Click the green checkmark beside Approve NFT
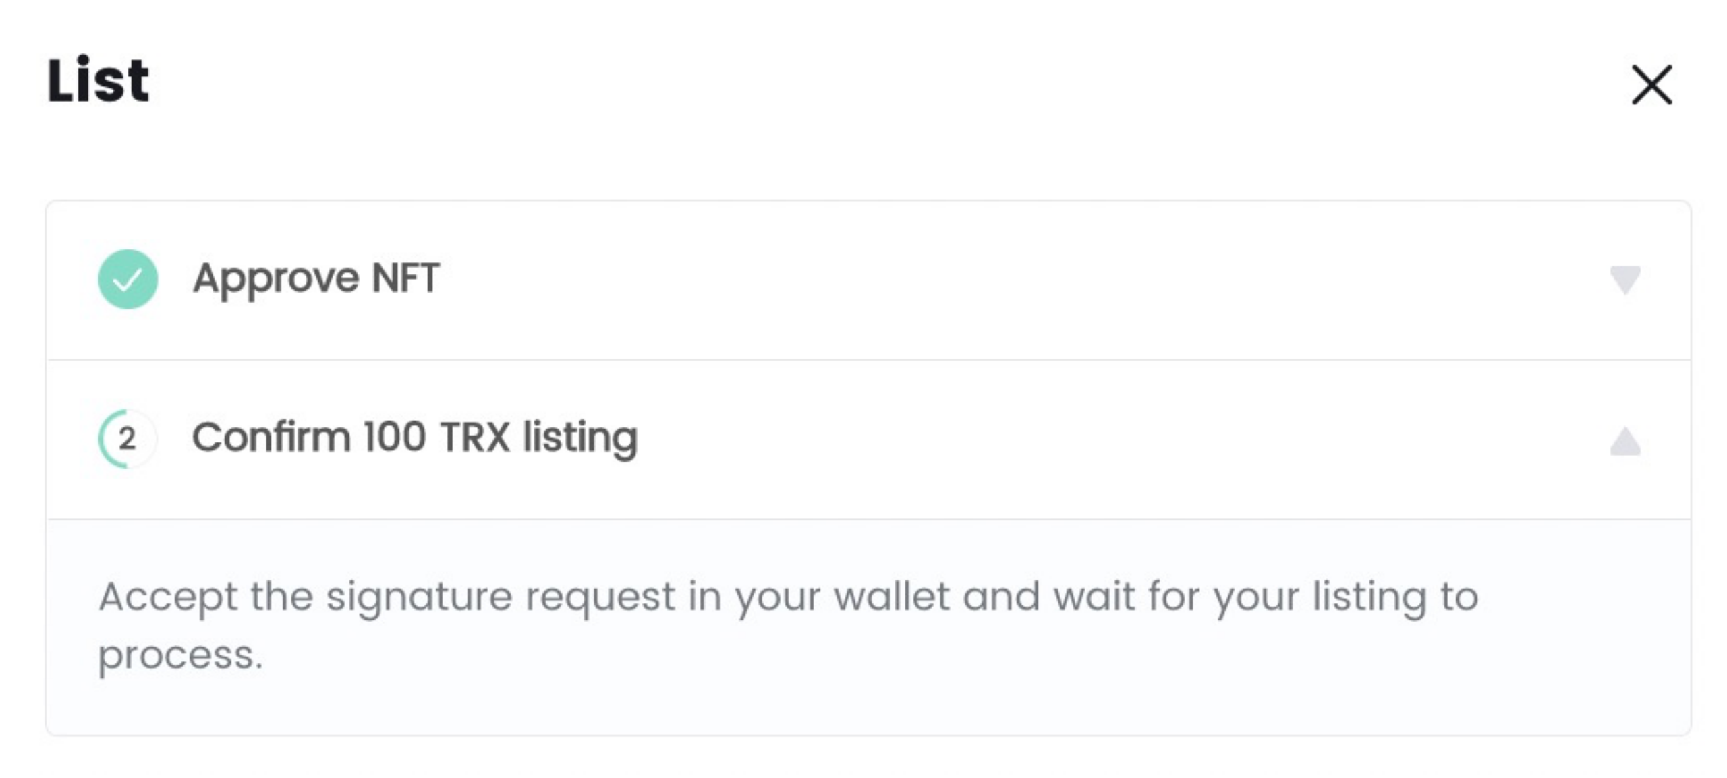Viewport: 1727px width, 778px height. coord(128,279)
